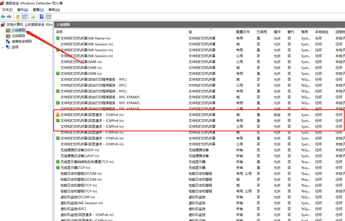Click the green check on the 专用 ICMPv6-In rule
Image resolution: width=345 pixels, height=221 pixels.
pyautogui.click(x=58, y=138)
